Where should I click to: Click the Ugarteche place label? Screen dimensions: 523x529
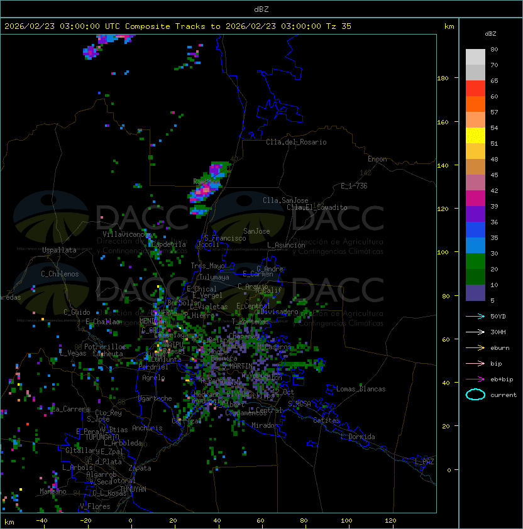[x=155, y=398]
